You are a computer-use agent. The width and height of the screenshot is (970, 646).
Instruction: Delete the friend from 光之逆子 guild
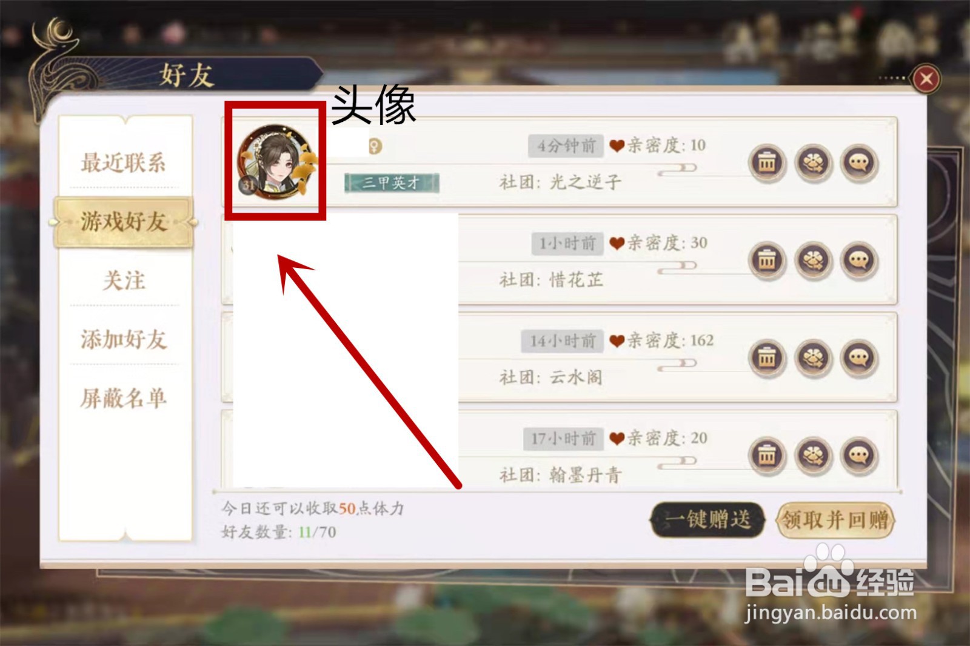click(x=767, y=163)
